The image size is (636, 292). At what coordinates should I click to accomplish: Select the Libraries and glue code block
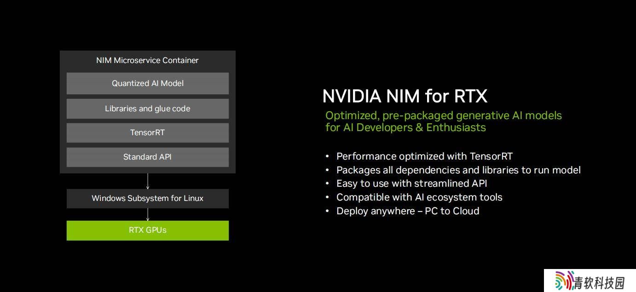click(148, 109)
